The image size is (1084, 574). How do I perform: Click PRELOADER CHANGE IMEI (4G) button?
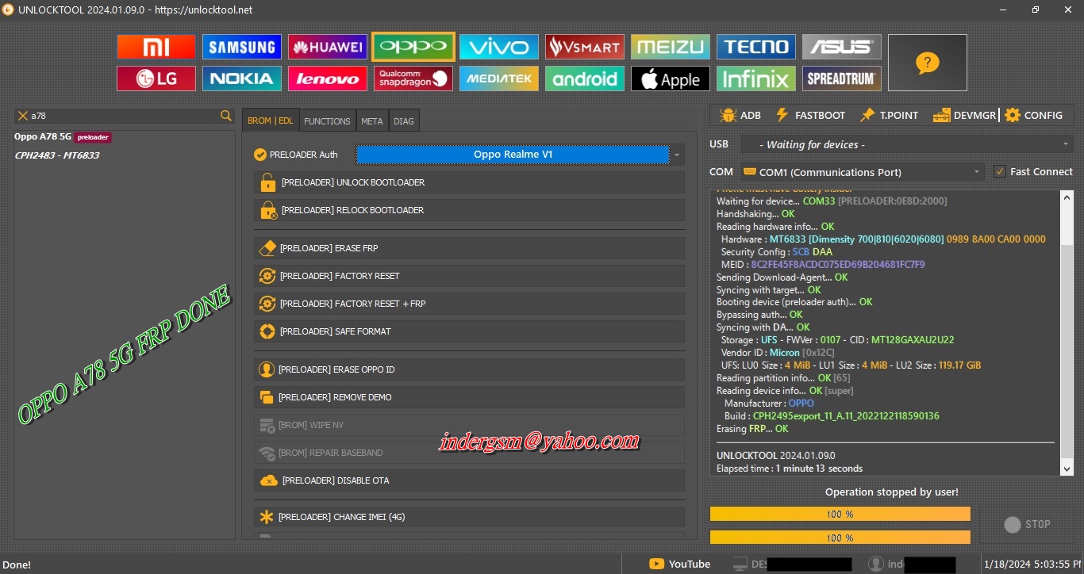pyautogui.click(x=469, y=517)
